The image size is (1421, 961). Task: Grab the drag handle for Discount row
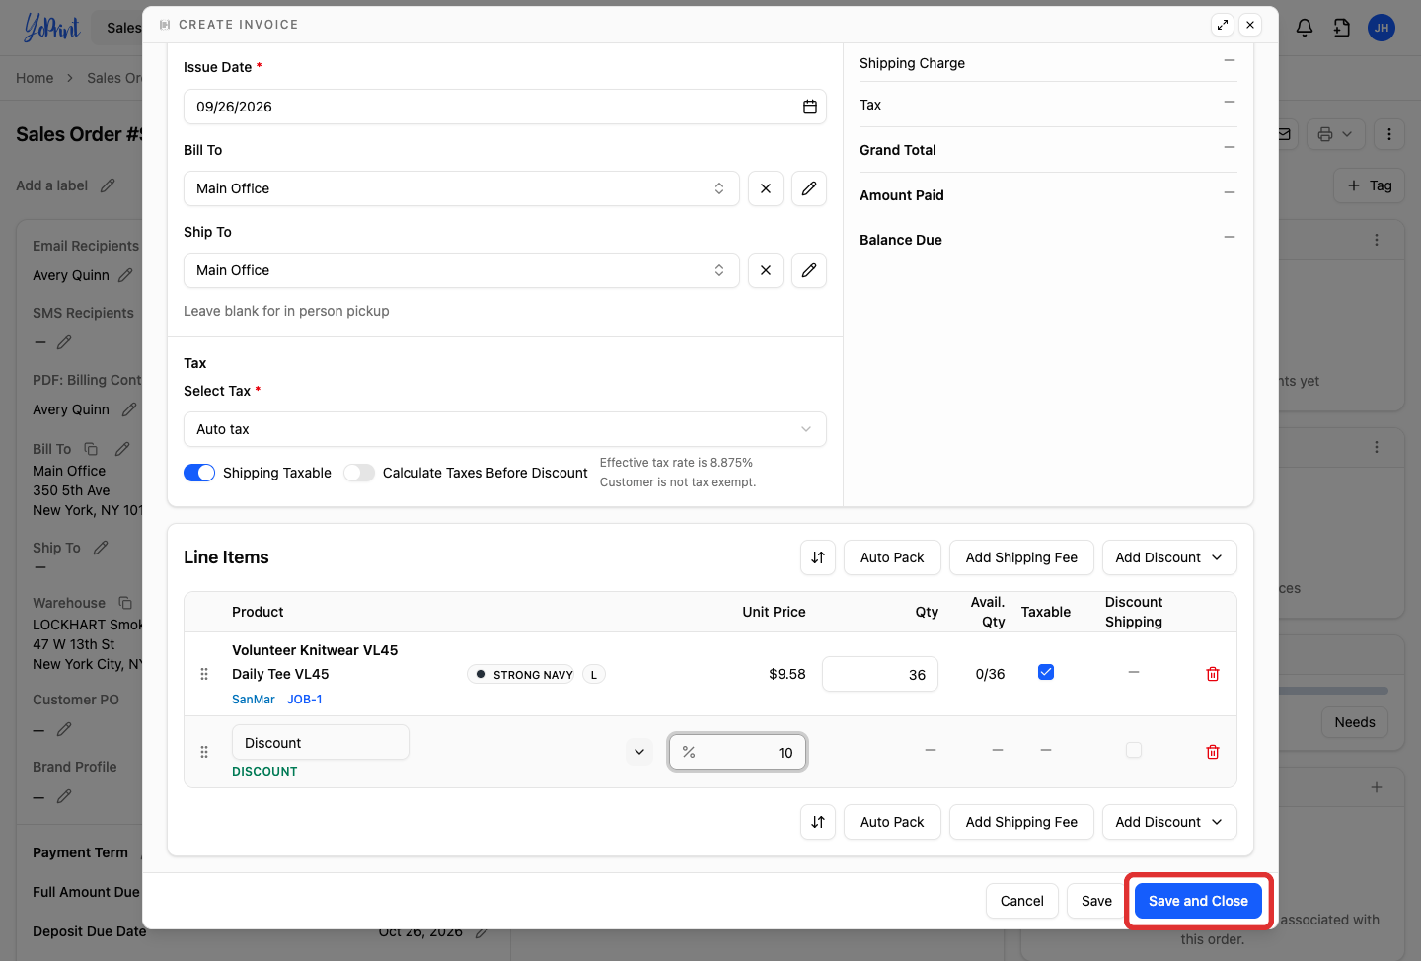pyautogui.click(x=204, y=752)
